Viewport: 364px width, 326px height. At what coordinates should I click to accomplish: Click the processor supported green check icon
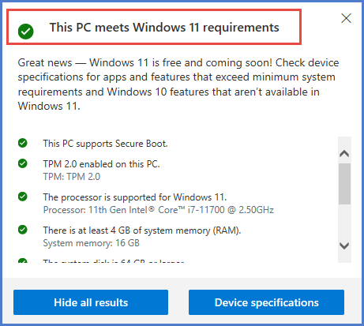tap(23, 197)
